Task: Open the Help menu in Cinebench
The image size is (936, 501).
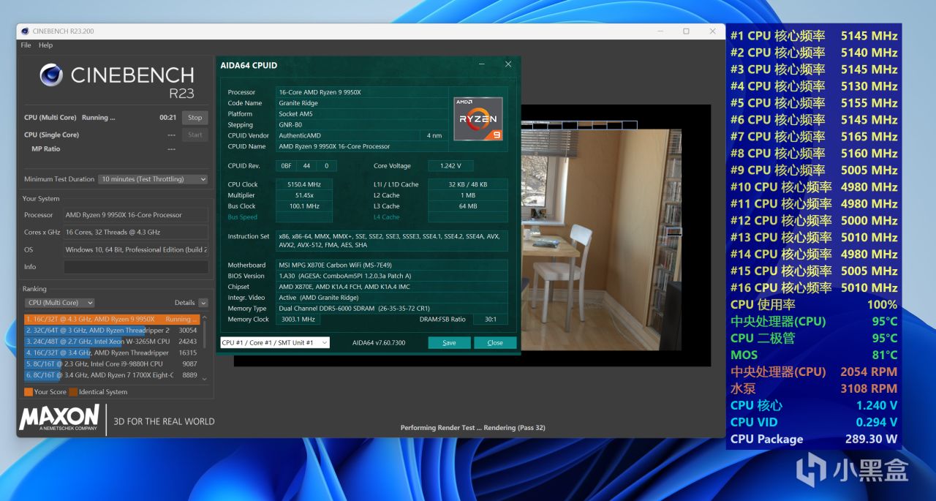Action: click(x=45, y=45)
